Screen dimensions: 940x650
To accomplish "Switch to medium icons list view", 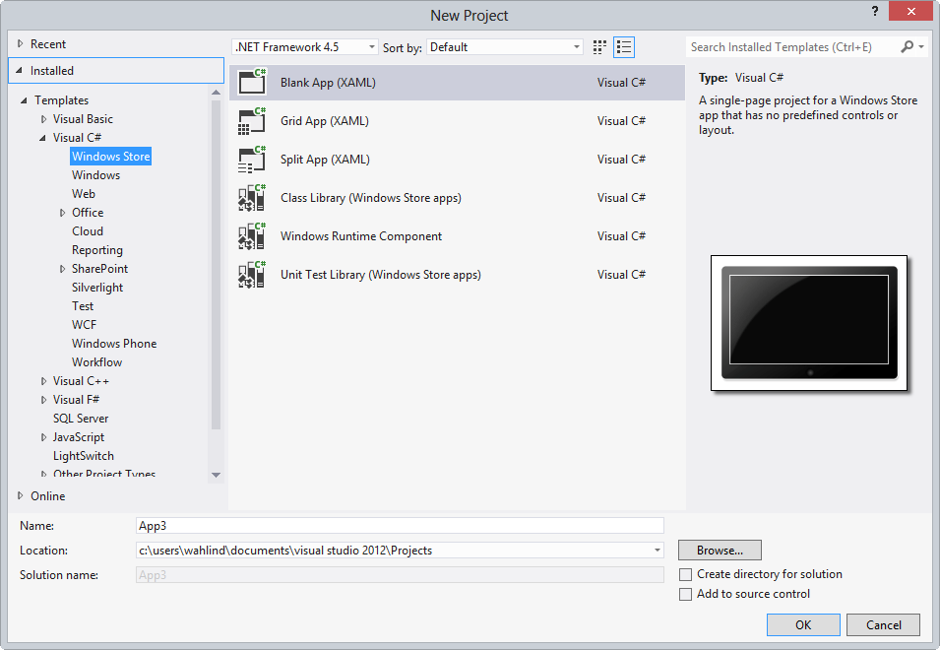I will [624, 47].
